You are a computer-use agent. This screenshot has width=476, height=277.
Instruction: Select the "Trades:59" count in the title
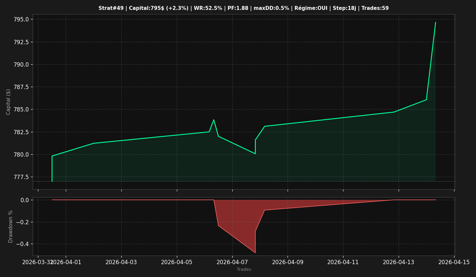coord(375,8)
